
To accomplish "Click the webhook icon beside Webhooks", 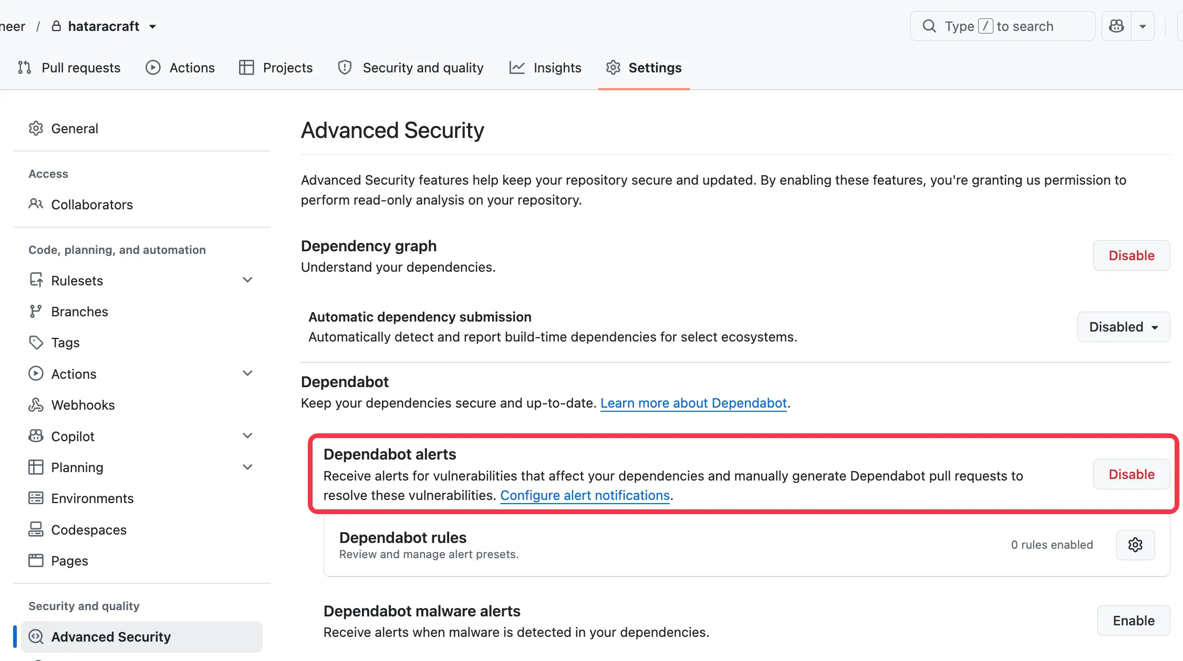I will tap(36, 404).
